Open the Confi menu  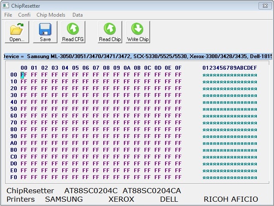(x=24, y=15)
